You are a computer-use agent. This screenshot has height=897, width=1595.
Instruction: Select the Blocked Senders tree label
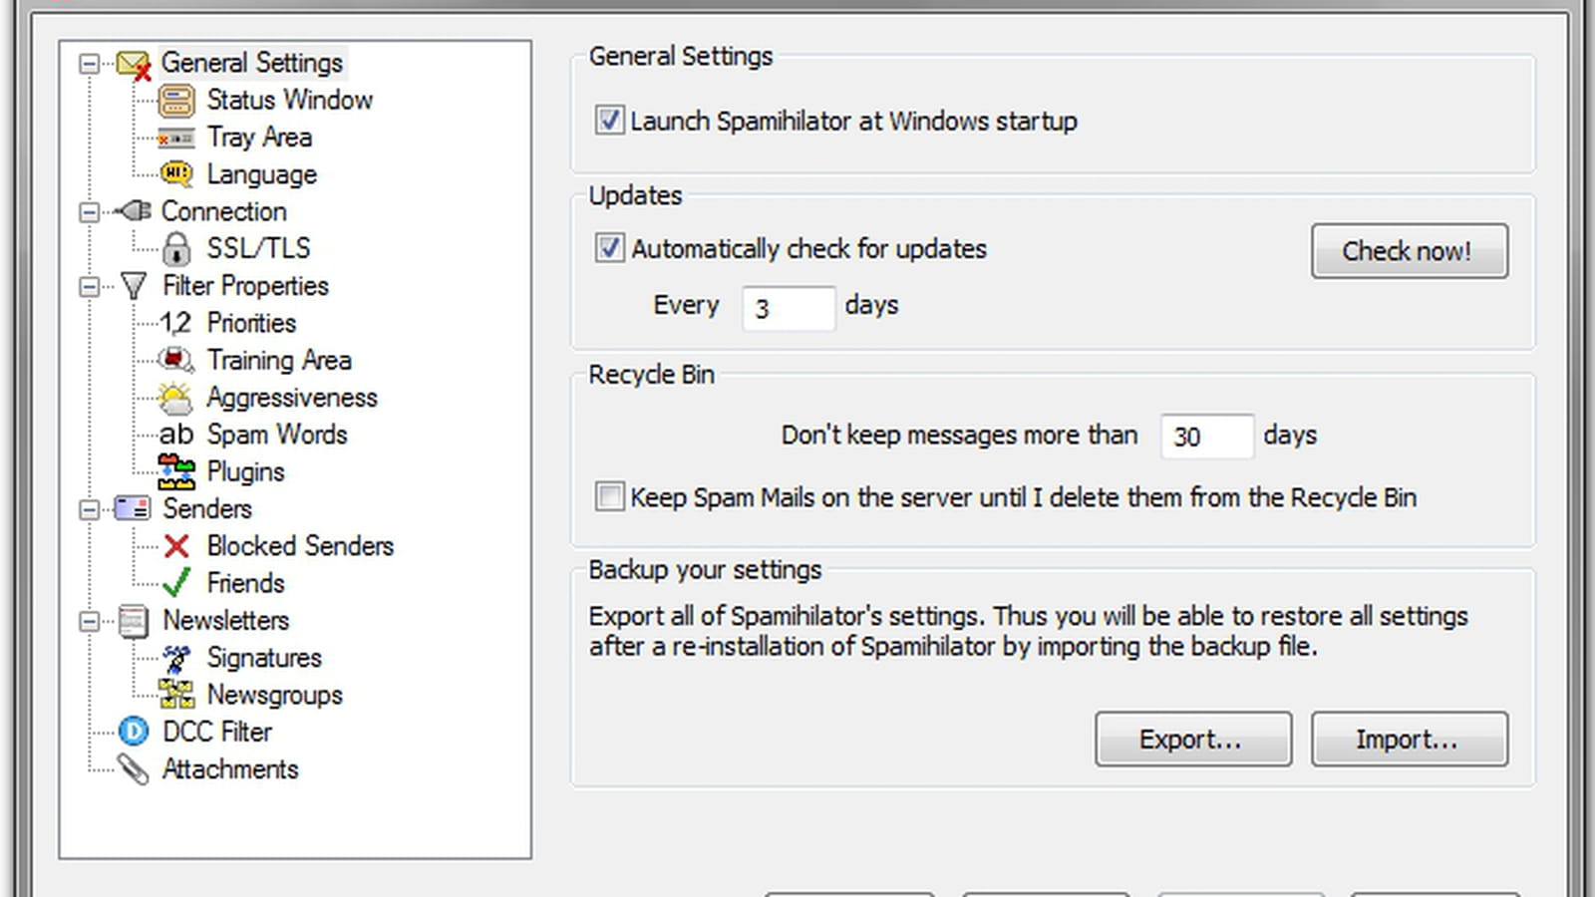click(300, 546)
